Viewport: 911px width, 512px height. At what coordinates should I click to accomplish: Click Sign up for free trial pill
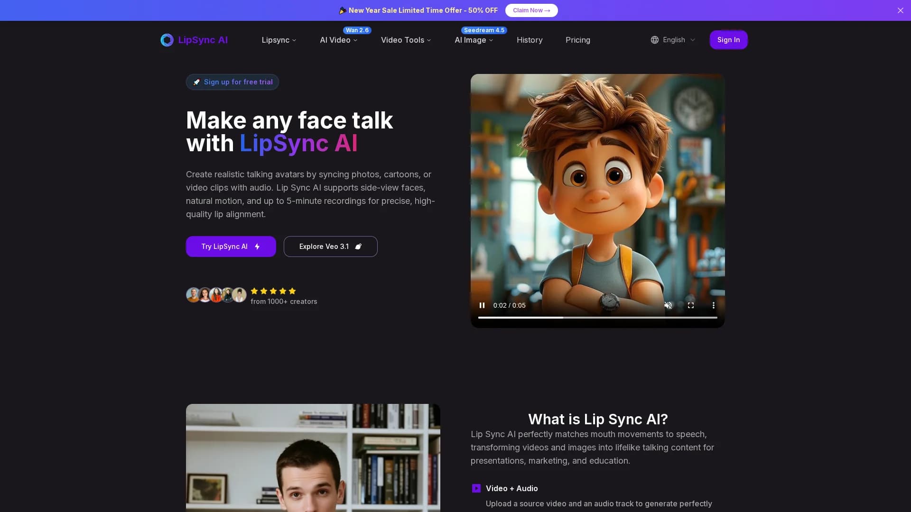(x=232, y=82)
